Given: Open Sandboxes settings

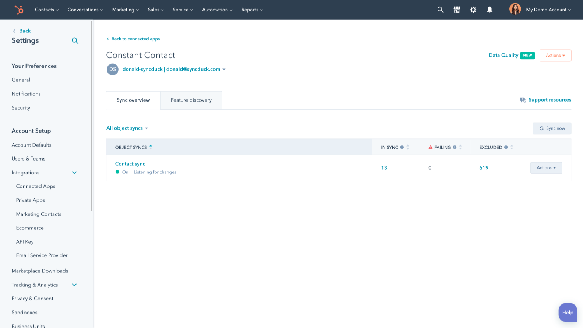Looking at the screenshot, I should point(24,313).
